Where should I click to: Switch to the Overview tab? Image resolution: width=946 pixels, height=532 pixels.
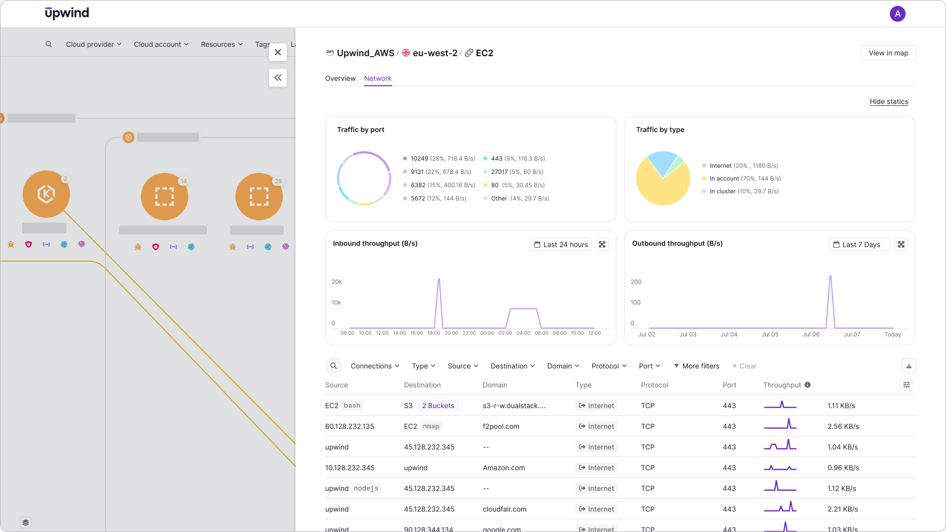pos(340,78)
